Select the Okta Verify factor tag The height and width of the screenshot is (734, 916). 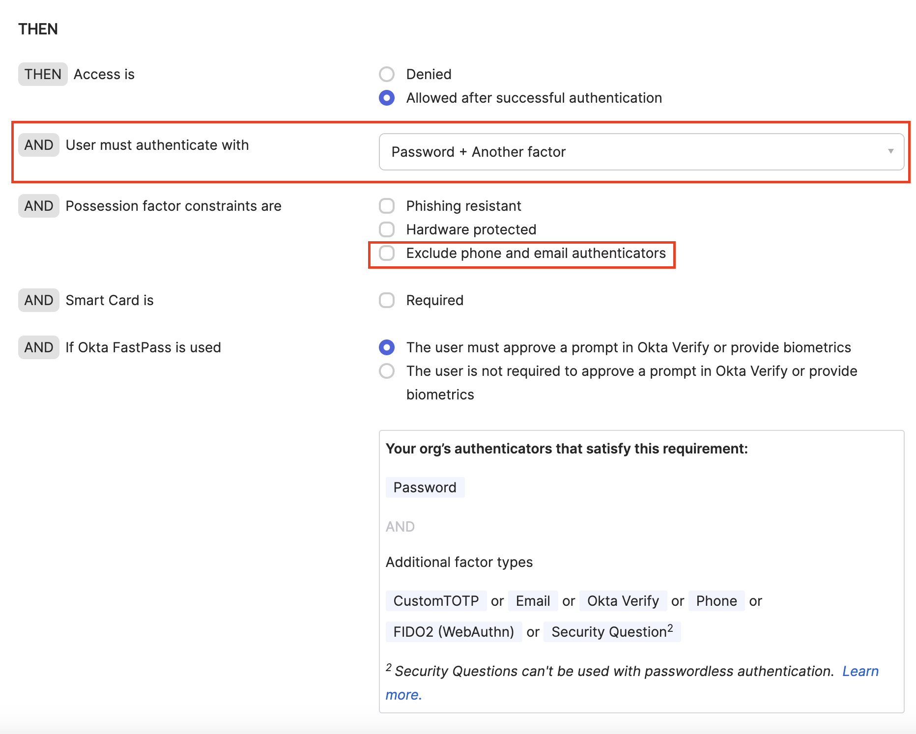[622, 600]
